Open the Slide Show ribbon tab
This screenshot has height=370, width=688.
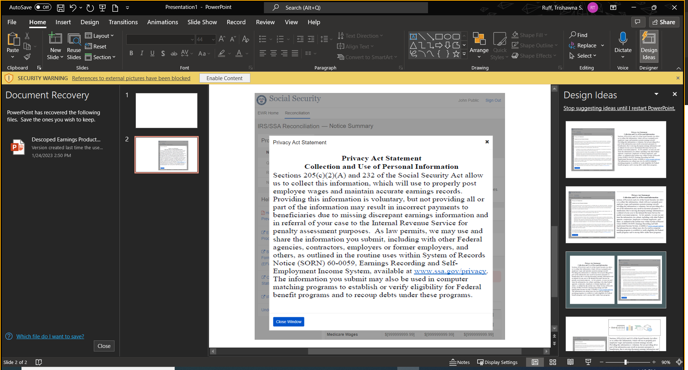pyautogui.click(x=202, y=22)
